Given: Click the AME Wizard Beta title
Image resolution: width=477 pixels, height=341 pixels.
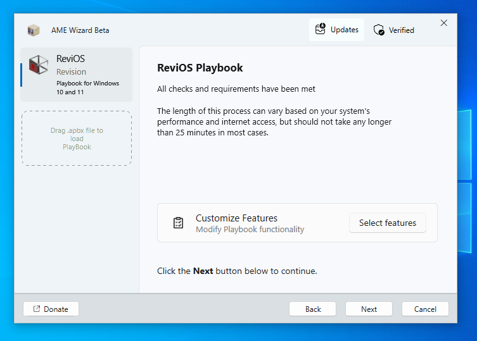Looking at the screenshot, I should (x=80, y=30).
